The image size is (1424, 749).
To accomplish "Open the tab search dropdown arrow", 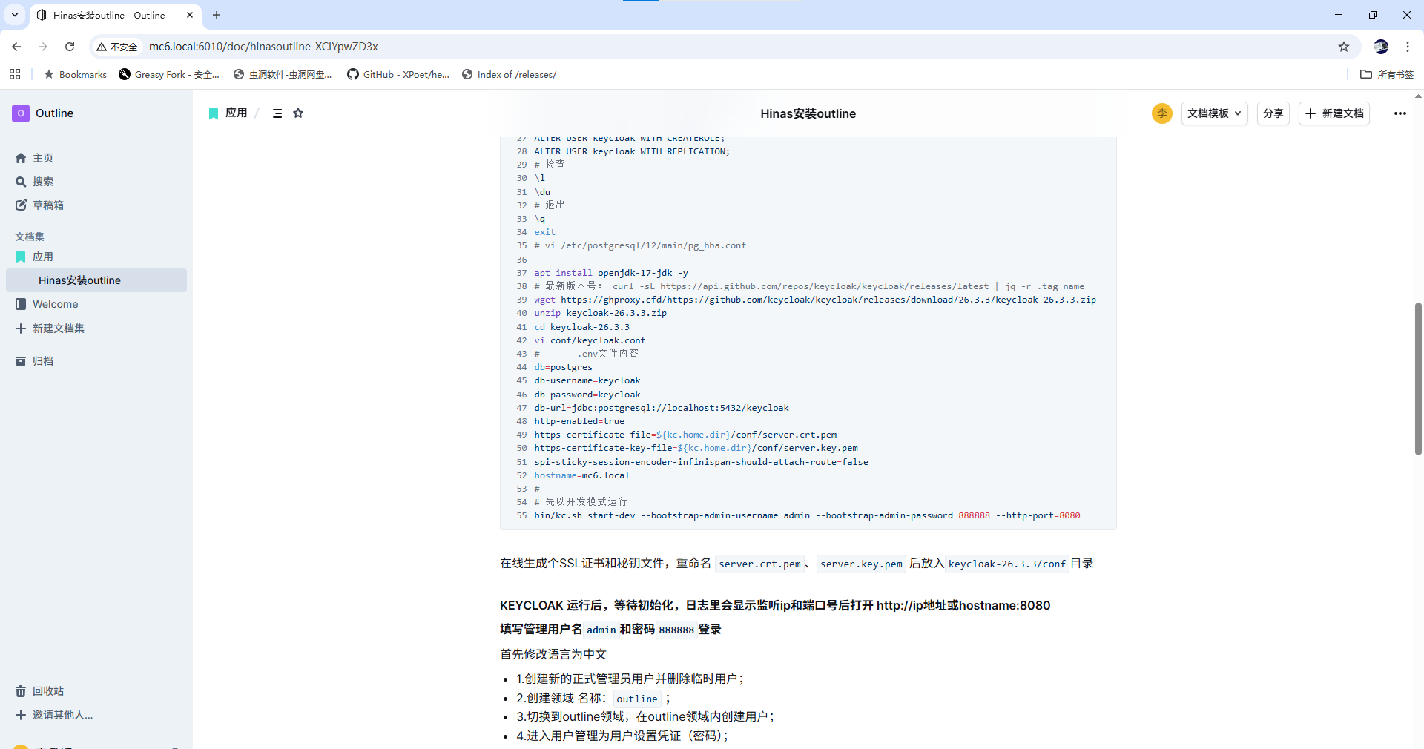I will 15,15.
